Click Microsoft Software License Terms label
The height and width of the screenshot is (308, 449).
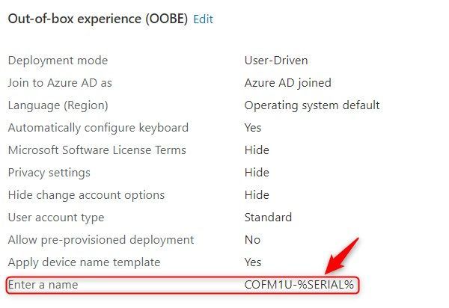[97, 150]
